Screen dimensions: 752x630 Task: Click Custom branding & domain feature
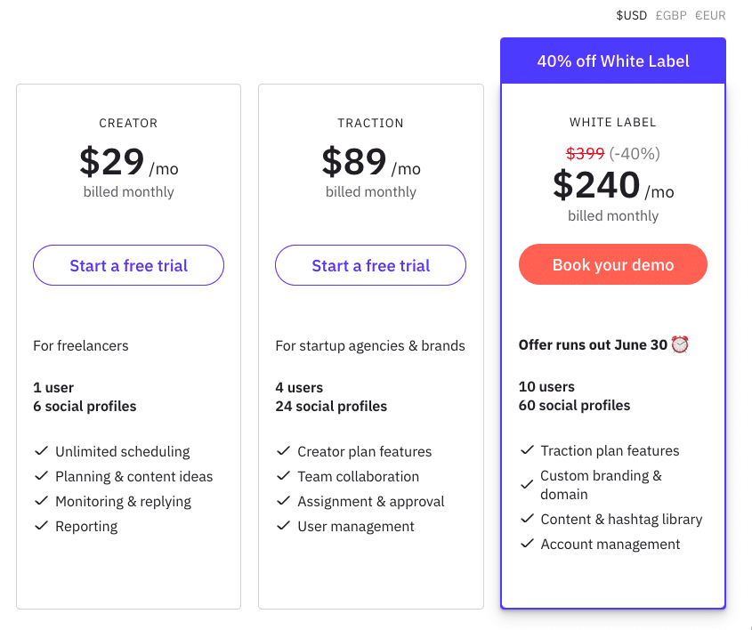[x=601, y=485]
